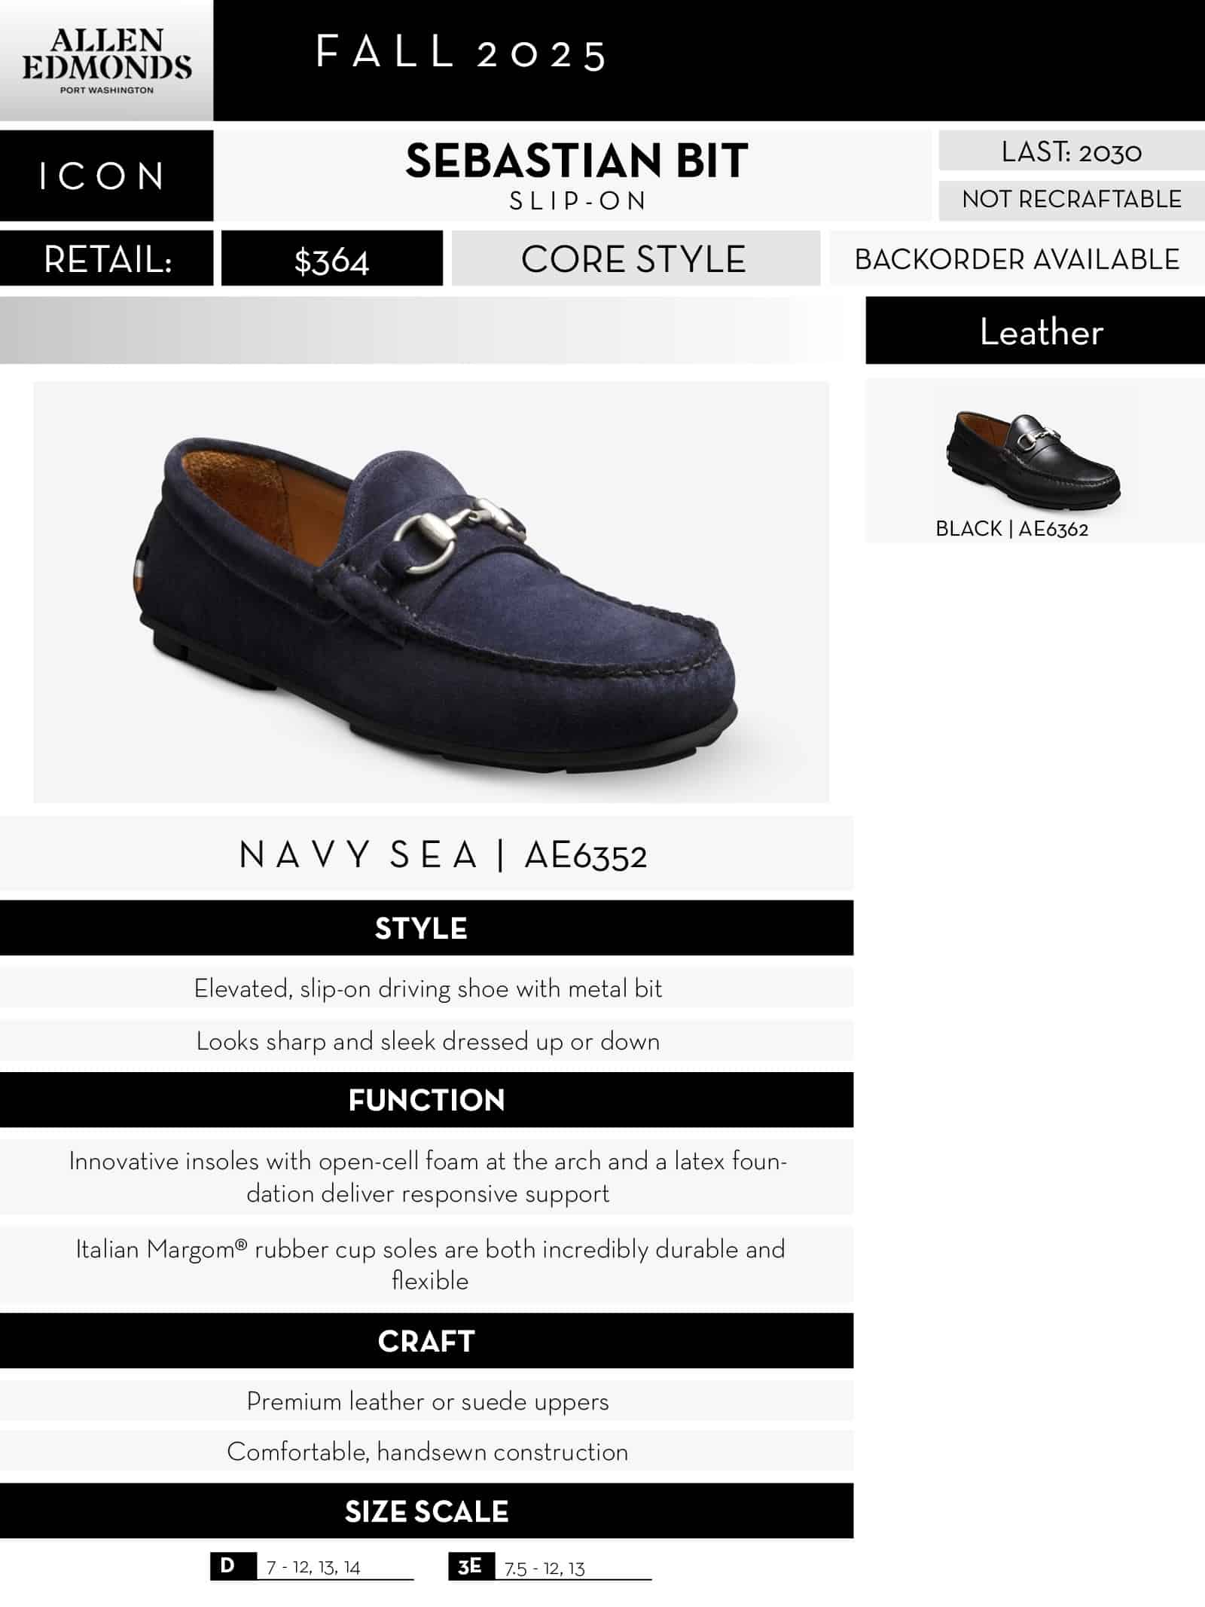The height and width of the screenshot is (1607, 1205).
Task: Click the CRAFT section header
Action: coord(426,1341)
